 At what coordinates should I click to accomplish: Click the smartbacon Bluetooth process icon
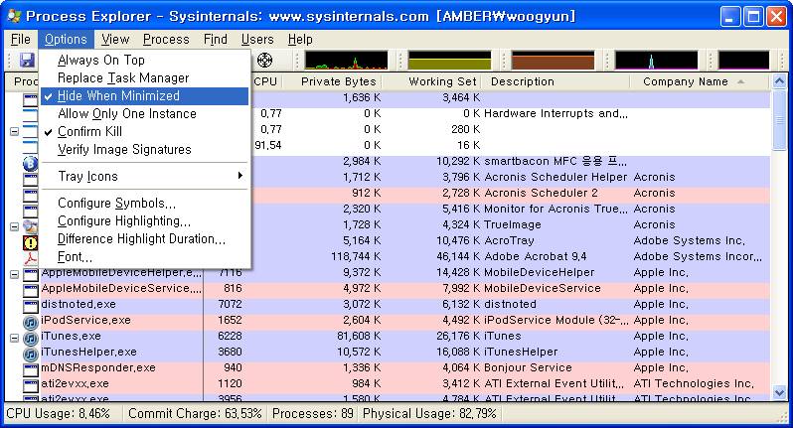(31, 163)
